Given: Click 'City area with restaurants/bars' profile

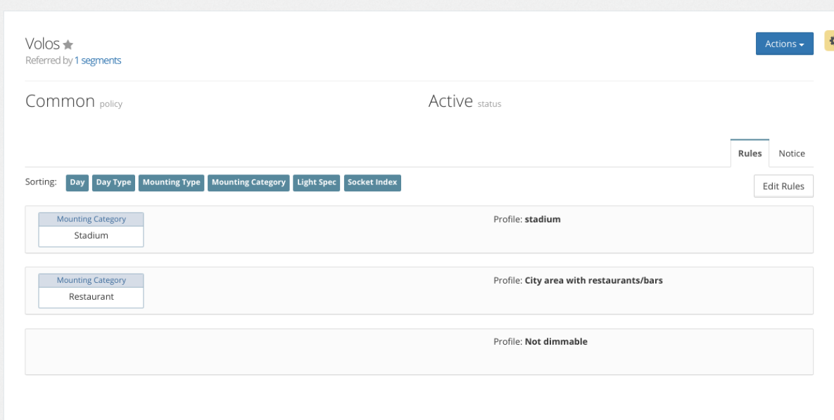Looking at the screenshot, I should click(593, 281).
